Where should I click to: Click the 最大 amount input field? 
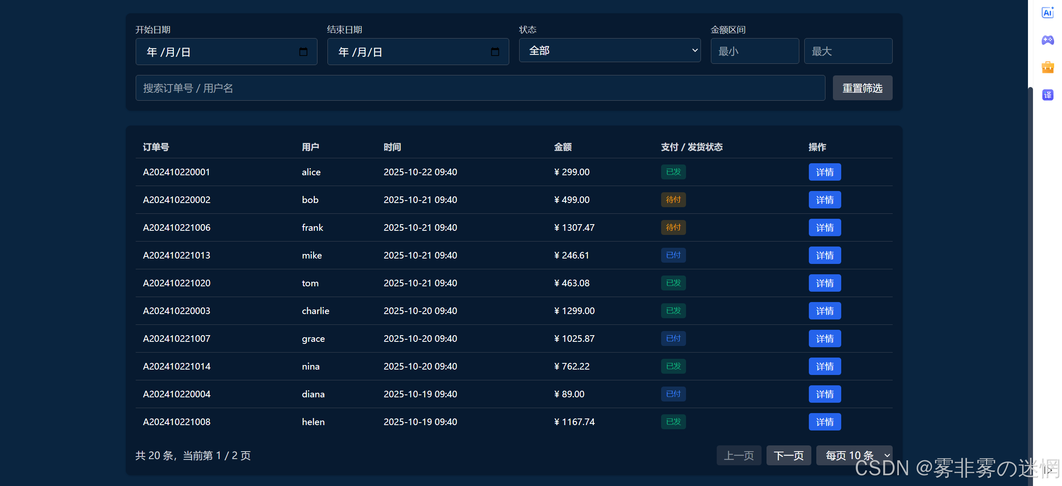point(847,51)
